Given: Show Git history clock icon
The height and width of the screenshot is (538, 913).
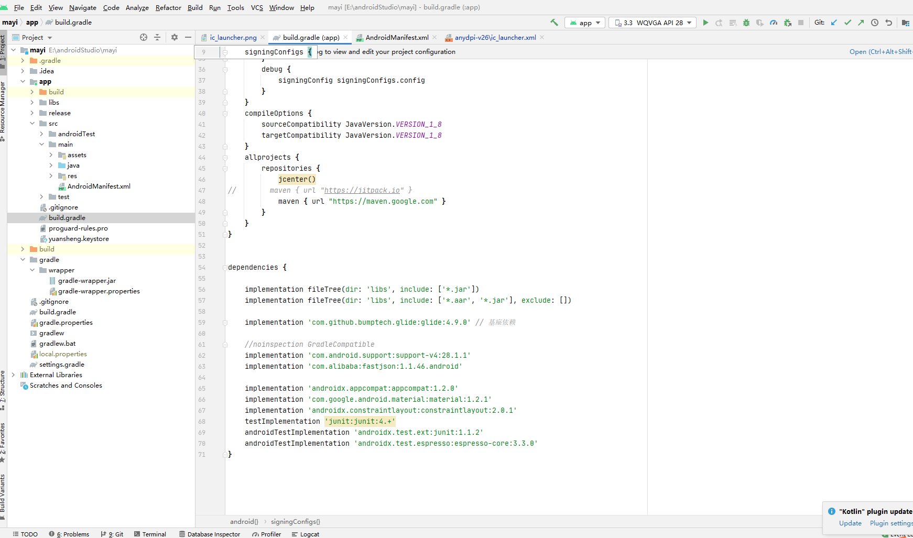Looking at the screenshot, I should [x=875, y=23].
